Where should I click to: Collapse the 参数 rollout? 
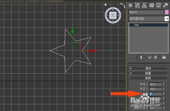point(148,78)
